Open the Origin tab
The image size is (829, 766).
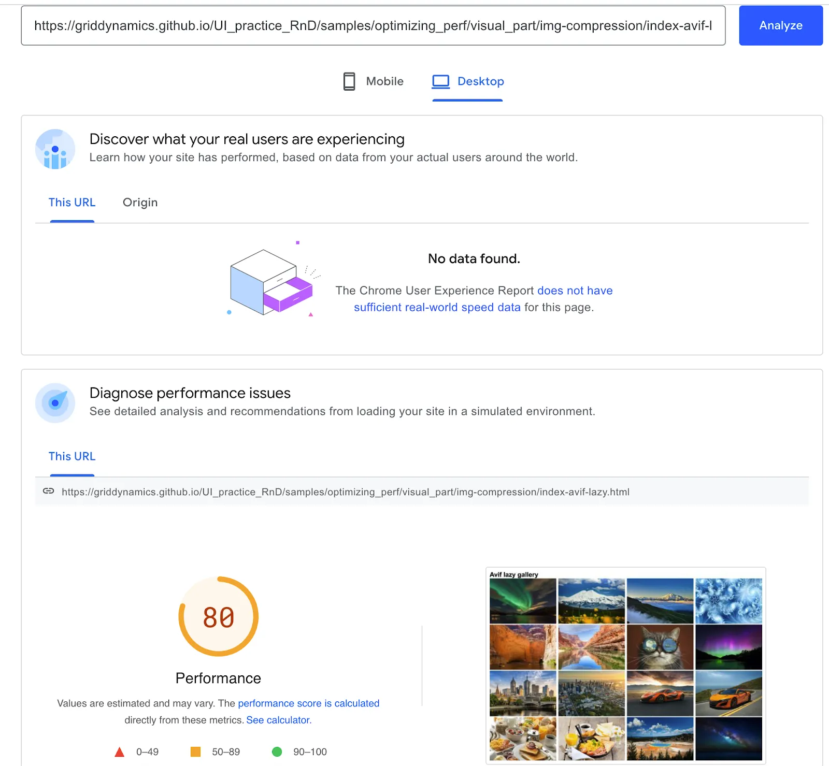(140, 203)
